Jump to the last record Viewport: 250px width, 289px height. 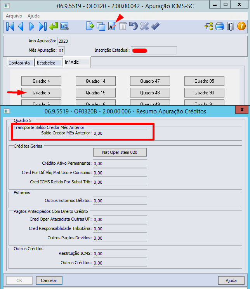coord(43,26)
